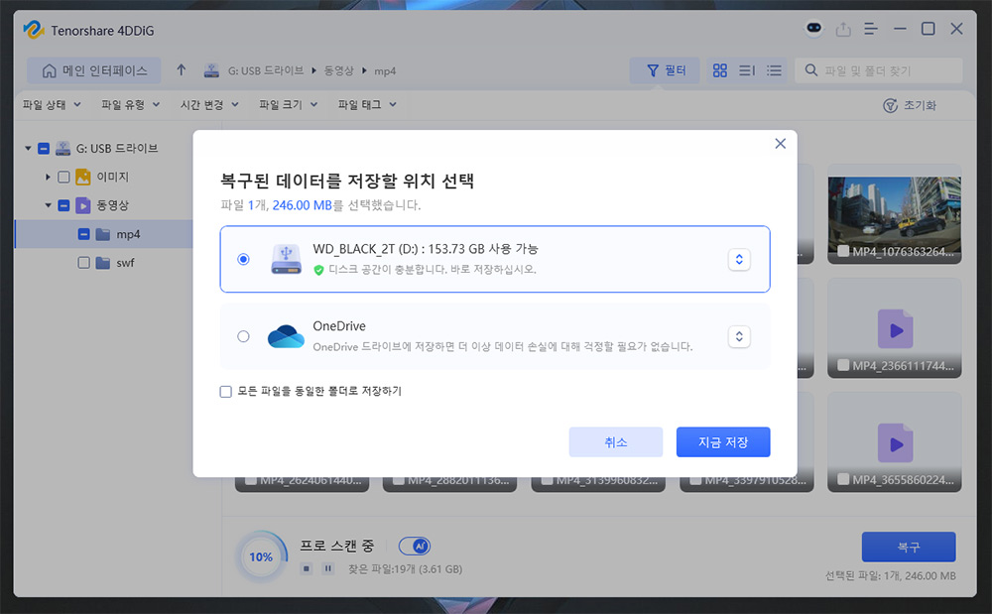
Task: Click mp4 in the breadcrumb path
Action: 385,70
